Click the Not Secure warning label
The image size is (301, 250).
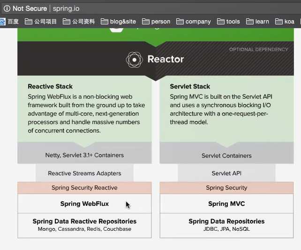click(x=30, y=8)
